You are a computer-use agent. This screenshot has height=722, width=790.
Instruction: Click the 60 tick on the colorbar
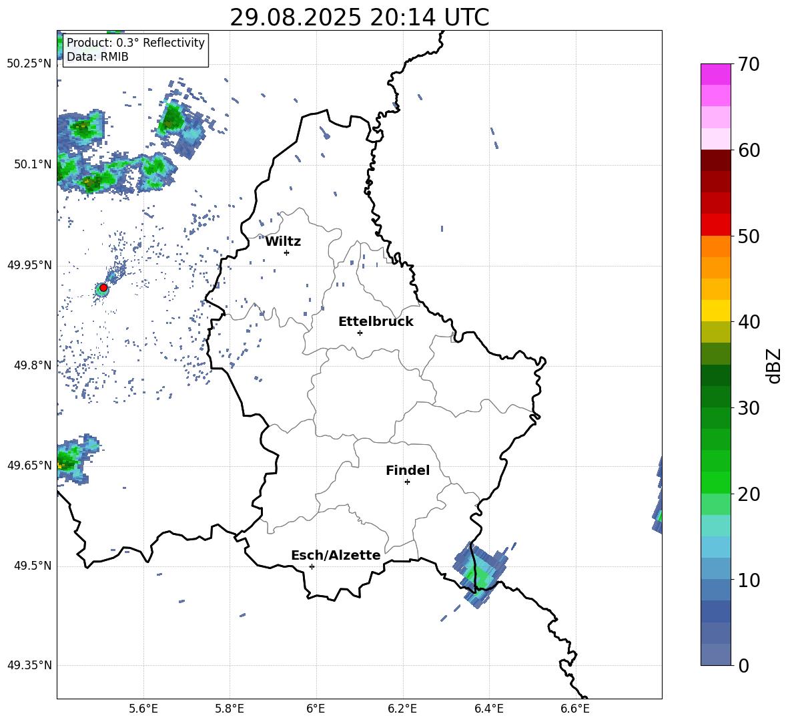click(x=749, y=150)
